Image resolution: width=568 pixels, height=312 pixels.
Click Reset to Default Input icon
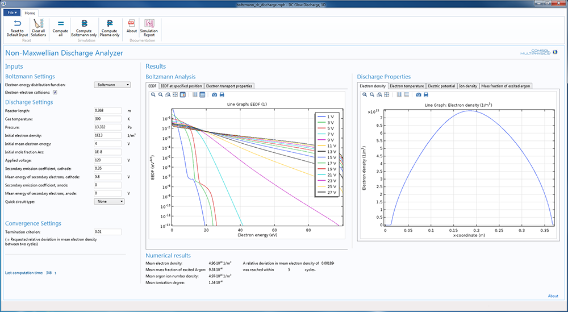coord(17,24)
